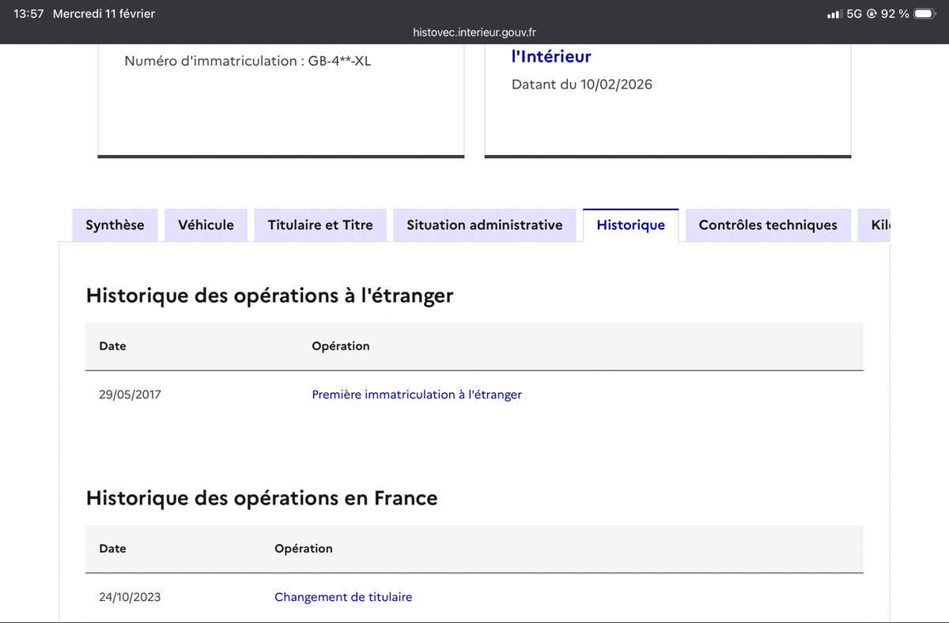Viewport: 949px width, 623px height.
Task: Tap the battery icon in status bar
Action: [x=924, y=13]
